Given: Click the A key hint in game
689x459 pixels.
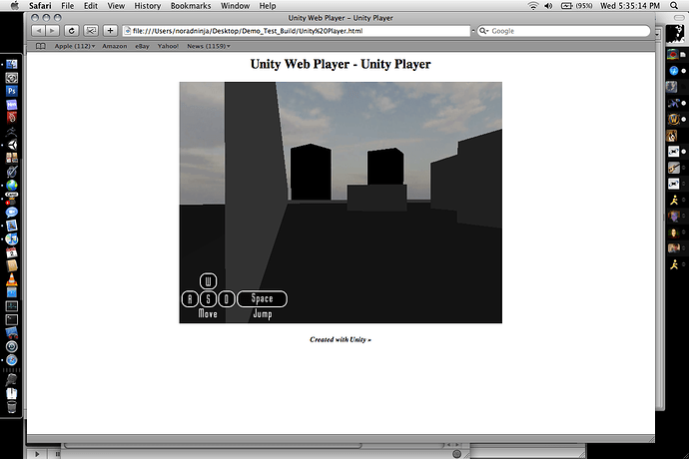Looking at the screenshot, I should click(x=190, y=299).
